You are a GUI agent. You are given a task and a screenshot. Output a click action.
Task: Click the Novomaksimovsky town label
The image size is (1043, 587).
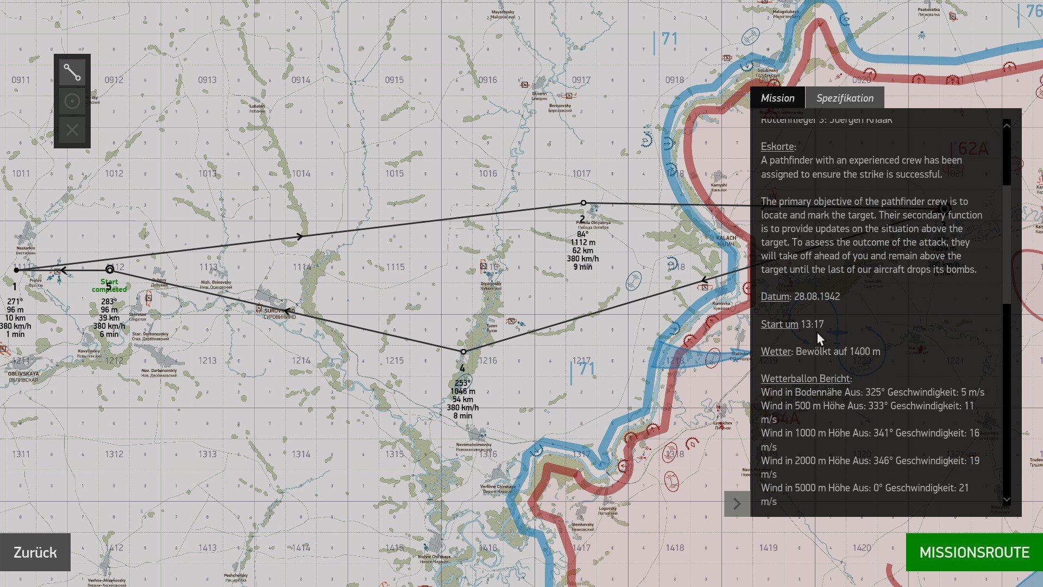[474, 447]
